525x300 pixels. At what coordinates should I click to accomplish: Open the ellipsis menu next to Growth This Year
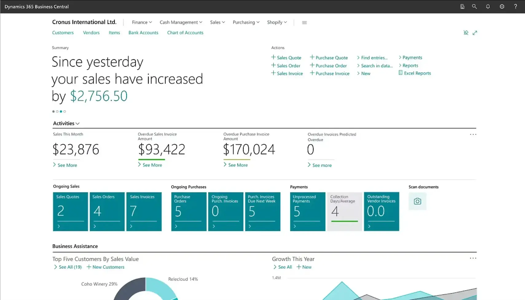[472, 258]
